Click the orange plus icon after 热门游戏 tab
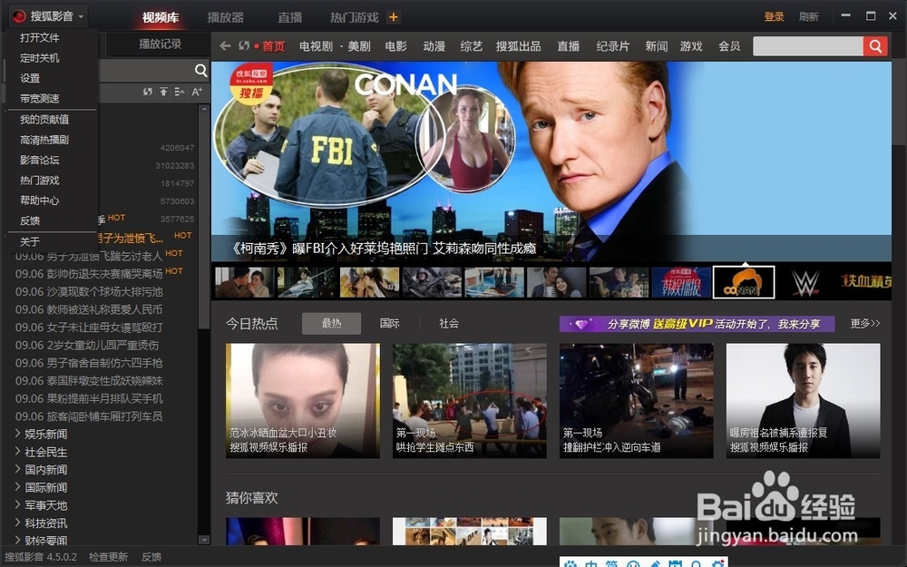Viewport: 907px width, 567px height. pyautogui.click(x=394, y=17)
